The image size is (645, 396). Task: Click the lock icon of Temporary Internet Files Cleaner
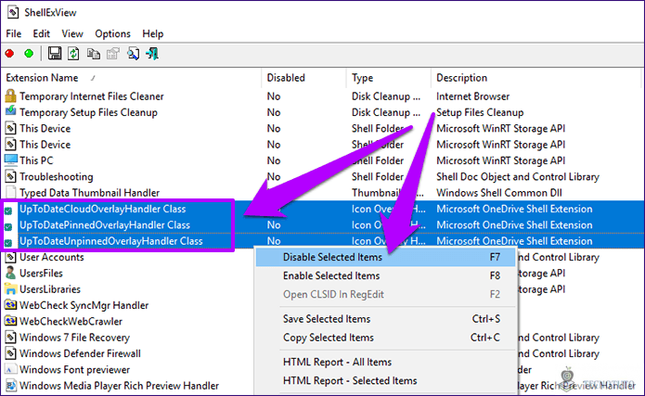tap(10, 96)
